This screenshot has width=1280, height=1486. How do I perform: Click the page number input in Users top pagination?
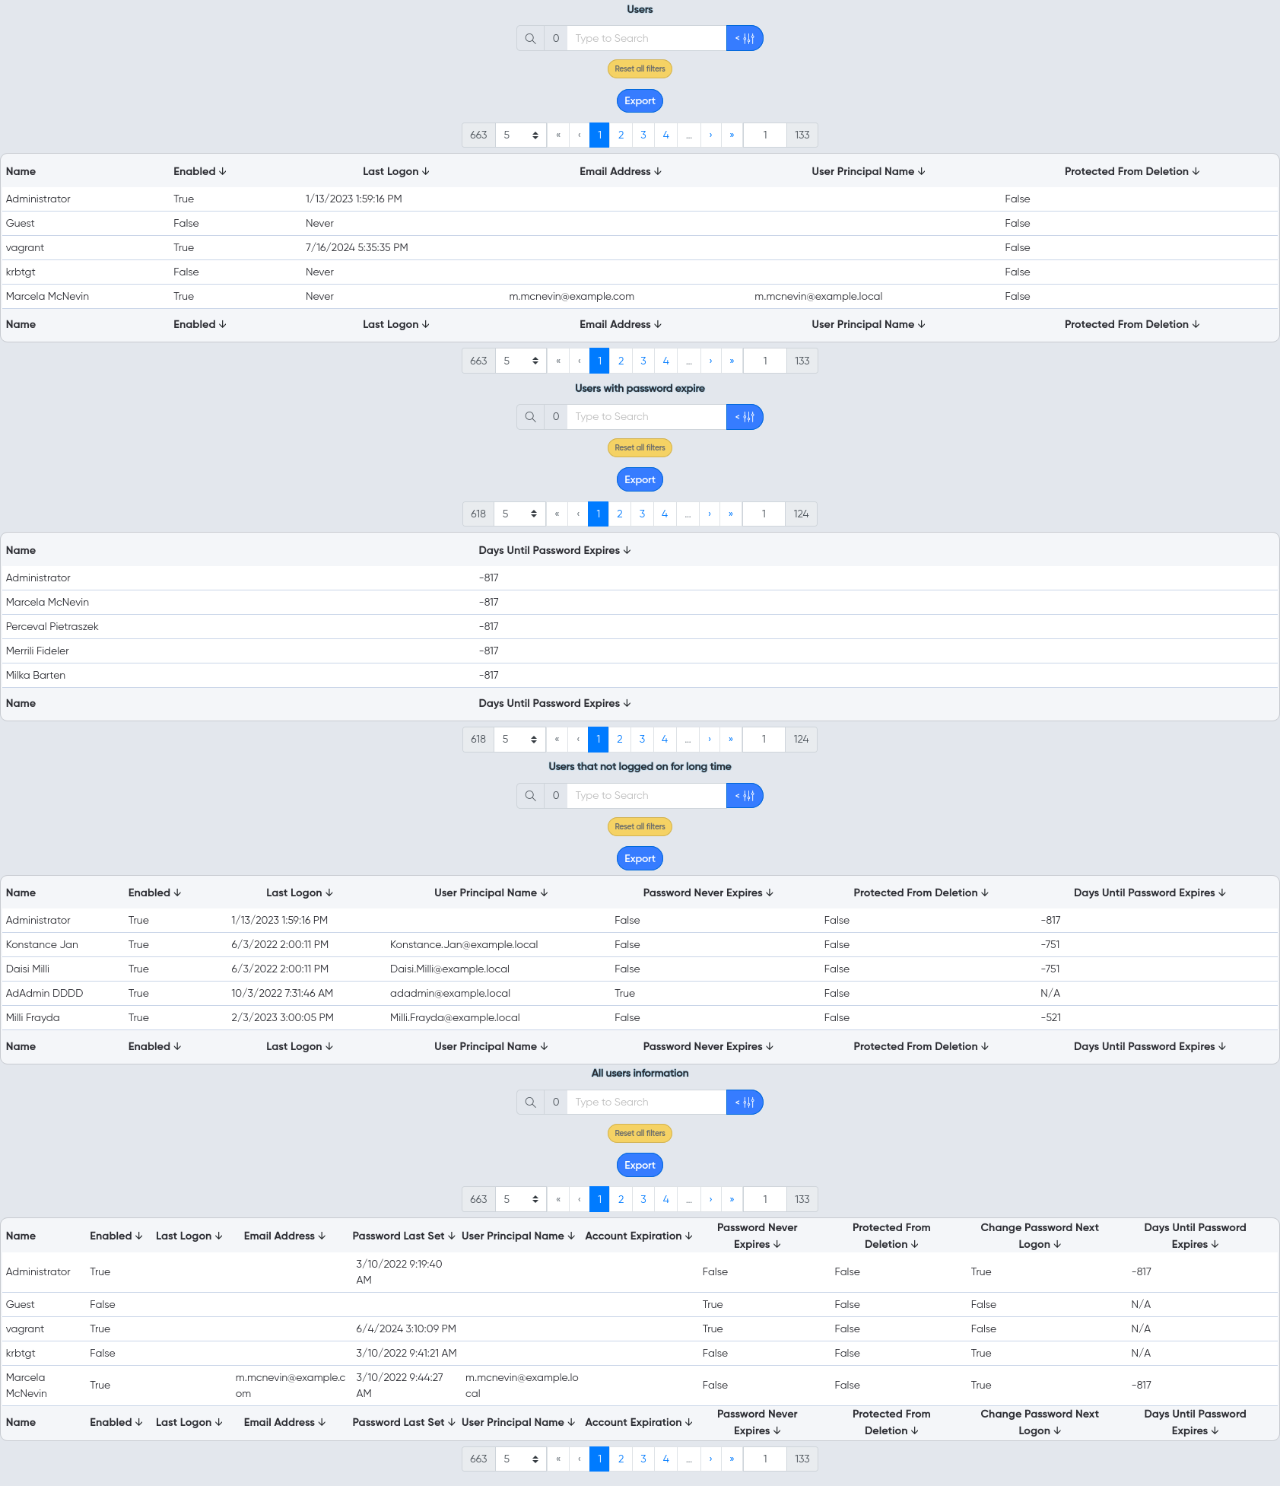764,135
